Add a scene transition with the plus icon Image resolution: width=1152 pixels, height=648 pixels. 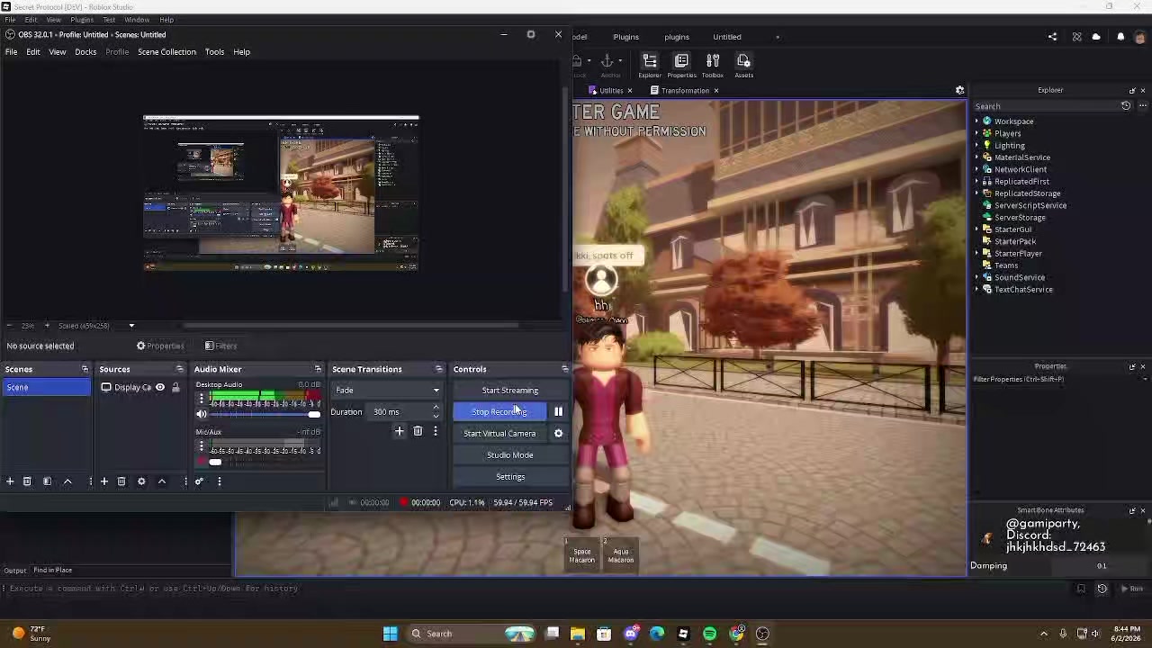pos(400,432)
